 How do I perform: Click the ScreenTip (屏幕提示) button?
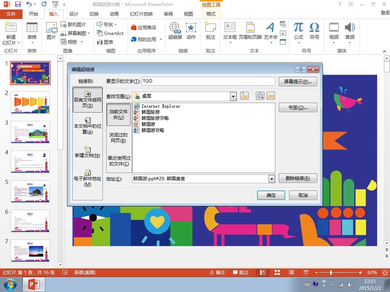[x=298, y=81]
